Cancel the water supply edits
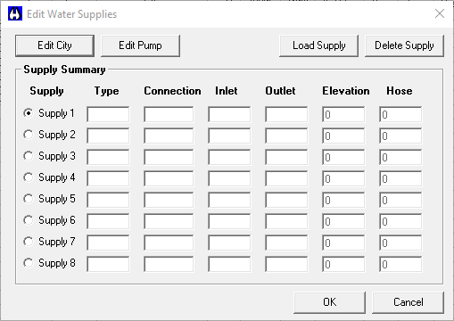The width and height of the screenshot is (454, 321). point(408,302)
